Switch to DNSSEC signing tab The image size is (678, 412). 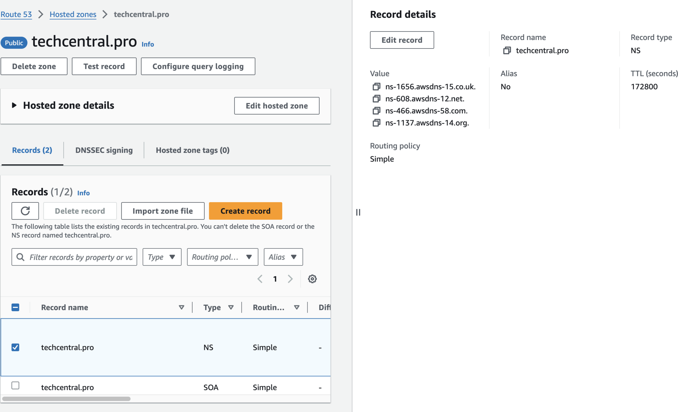point(104,150)
